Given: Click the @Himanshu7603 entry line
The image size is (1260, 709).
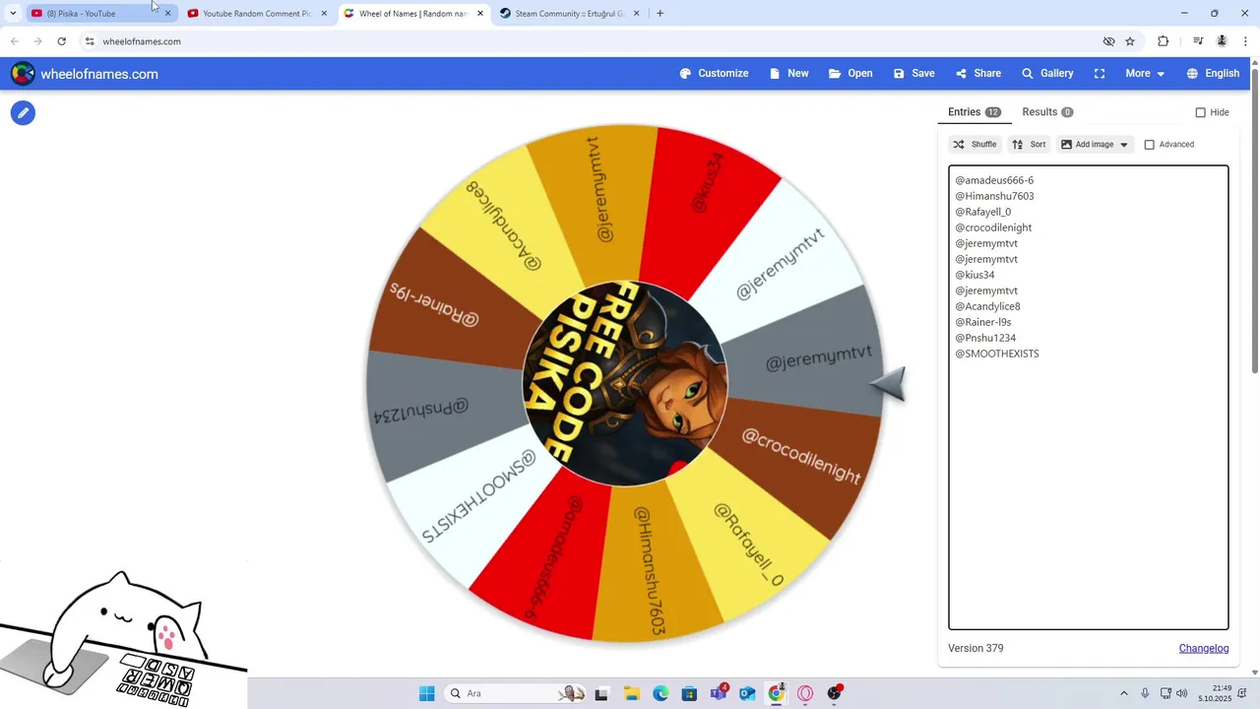Looking at the screenshot, I should [x=994, y=196].
